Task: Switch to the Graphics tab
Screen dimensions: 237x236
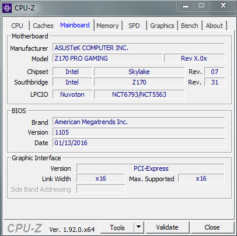Action: coord(162,26)
